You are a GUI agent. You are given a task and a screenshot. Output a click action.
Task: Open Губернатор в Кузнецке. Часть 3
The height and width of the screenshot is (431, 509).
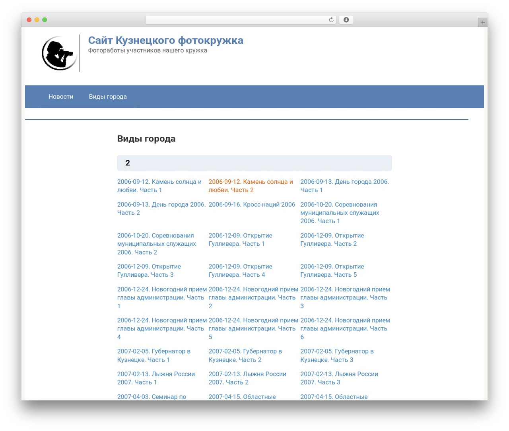point(337,355)
